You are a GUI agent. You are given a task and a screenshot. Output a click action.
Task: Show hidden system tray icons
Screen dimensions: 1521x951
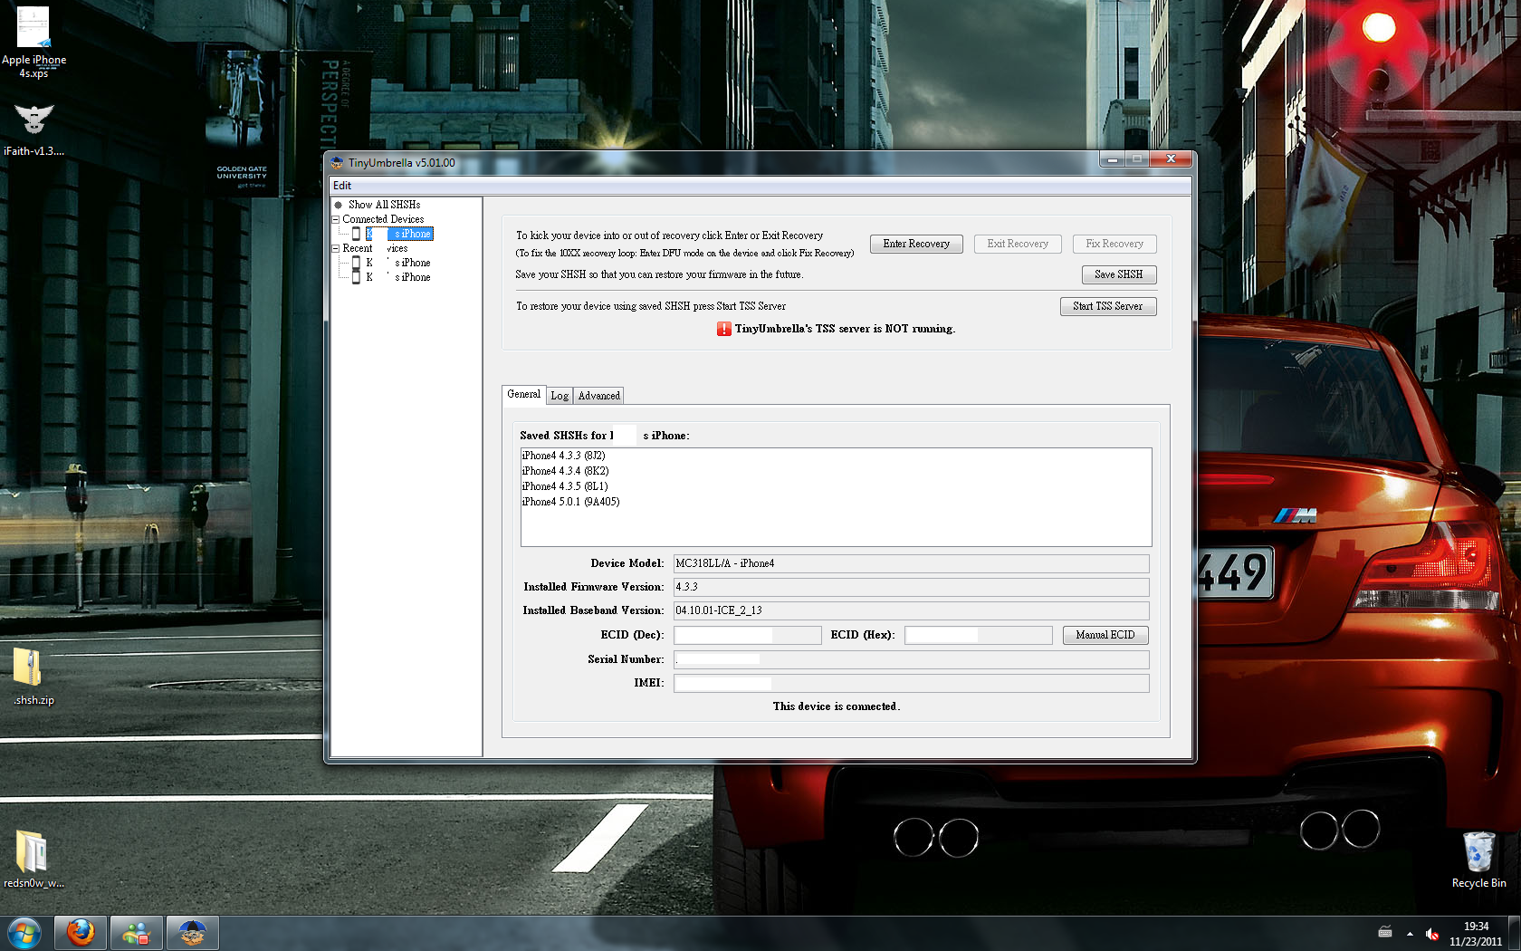1410,934
